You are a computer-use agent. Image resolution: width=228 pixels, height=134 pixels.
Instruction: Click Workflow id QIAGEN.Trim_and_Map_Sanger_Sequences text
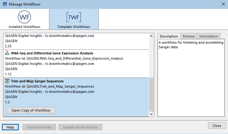(x=49, y=86)
